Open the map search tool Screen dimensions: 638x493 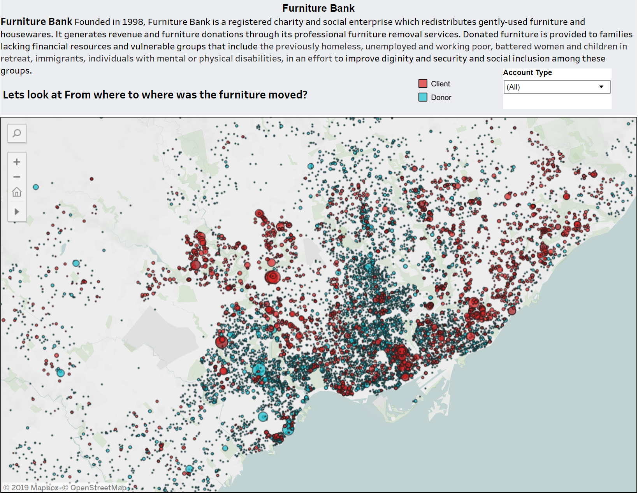(x=17, y=133)
